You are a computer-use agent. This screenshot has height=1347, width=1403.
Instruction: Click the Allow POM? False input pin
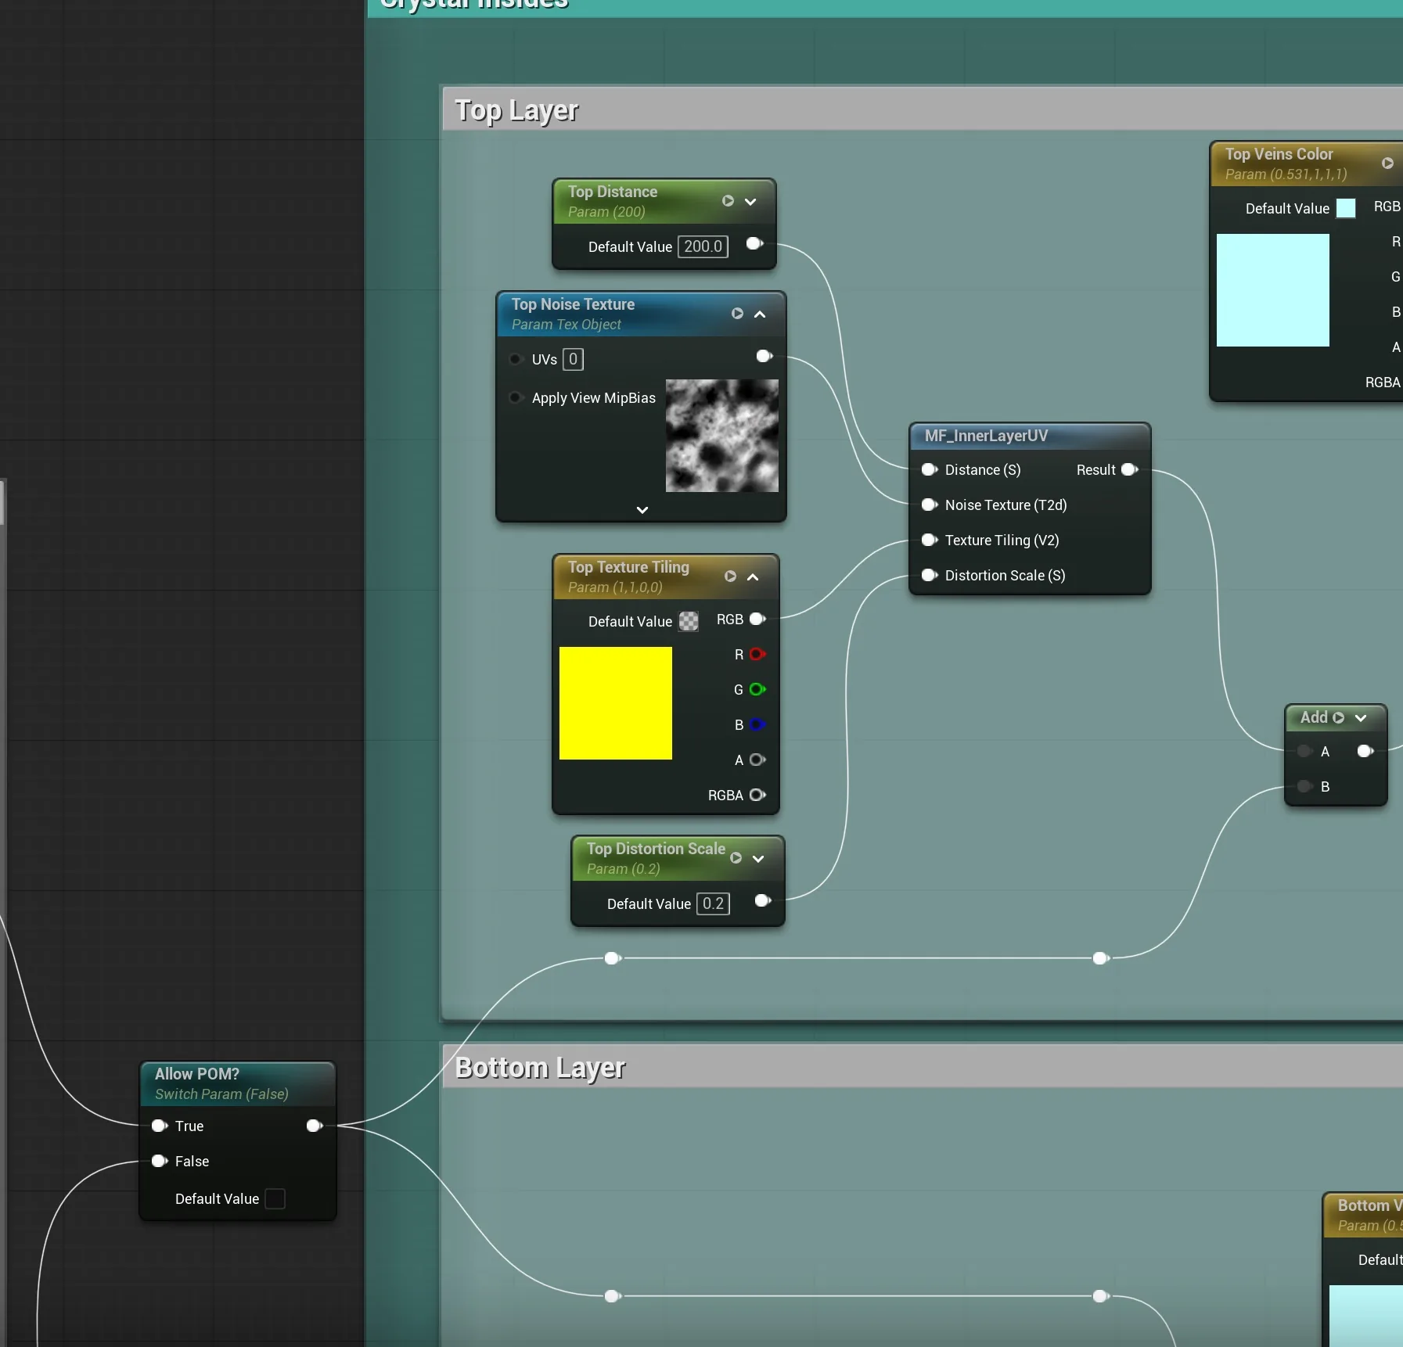coord(160,1161)
